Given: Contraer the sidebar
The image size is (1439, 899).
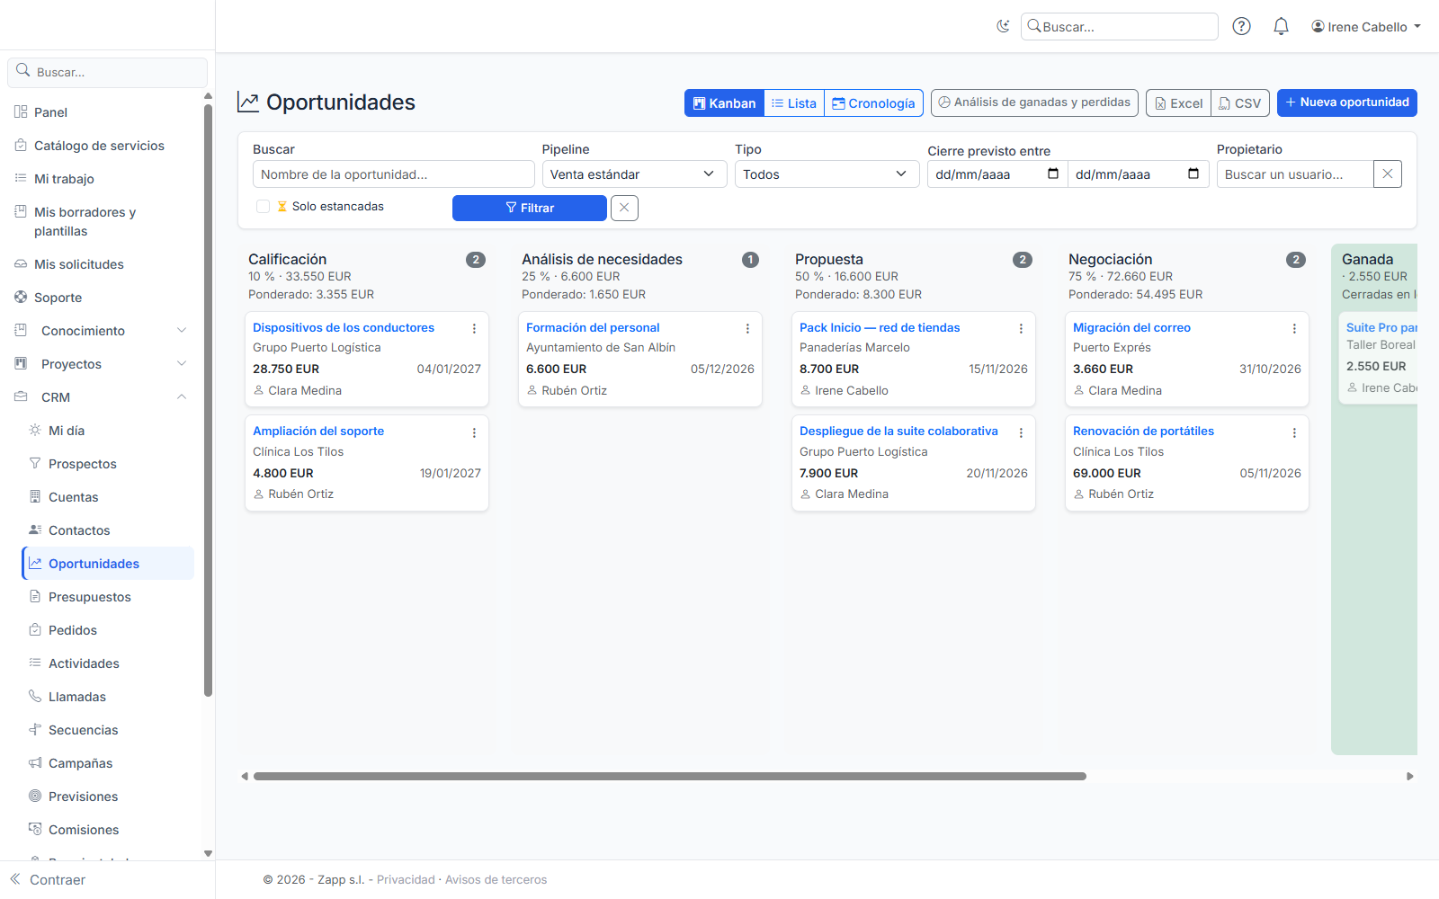Looking at the screenshot, I should [48, 880].
